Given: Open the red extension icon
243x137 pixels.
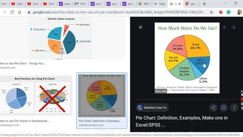Looking at the screenshot, I should (x=221, y=12).
